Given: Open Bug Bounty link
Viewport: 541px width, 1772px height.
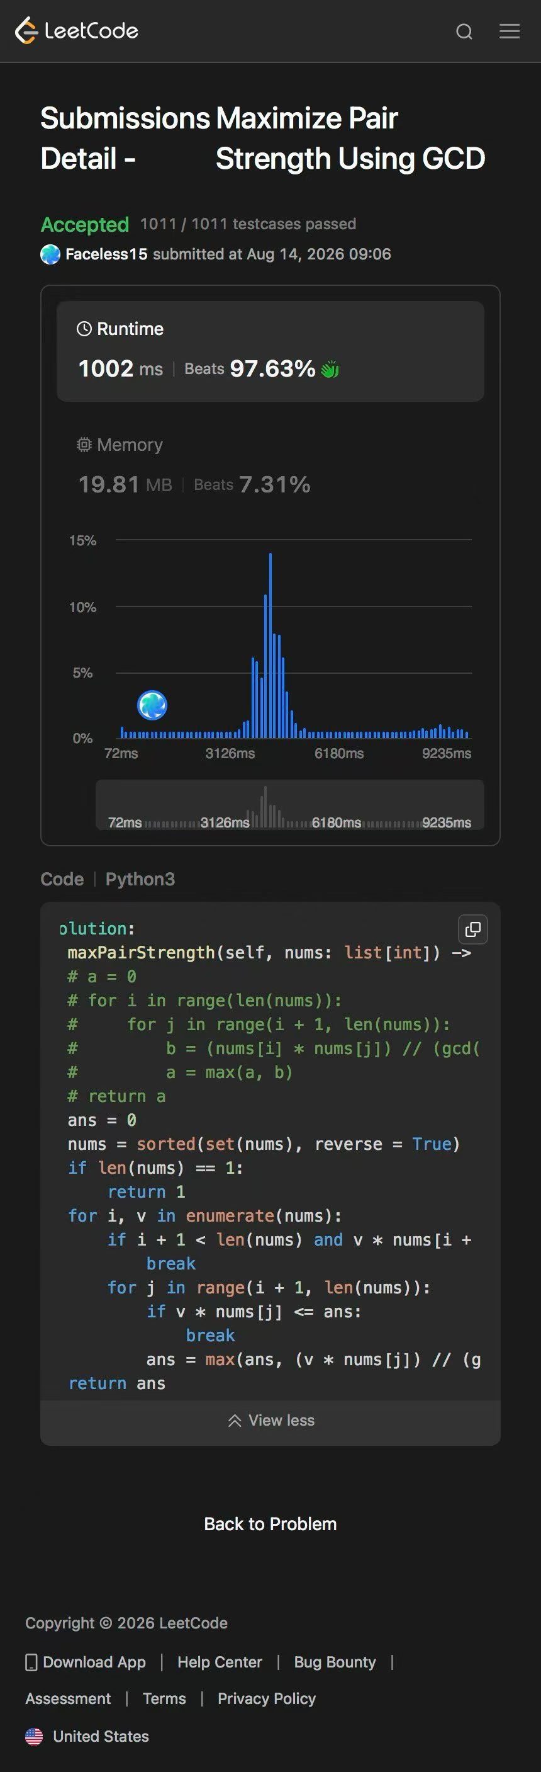Looking at the screenshot, I should click(335, 1662).
